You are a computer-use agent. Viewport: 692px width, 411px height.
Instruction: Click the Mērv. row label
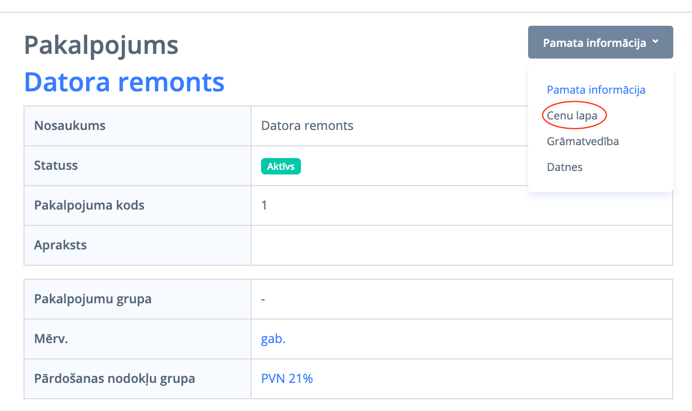pos(52,339)
